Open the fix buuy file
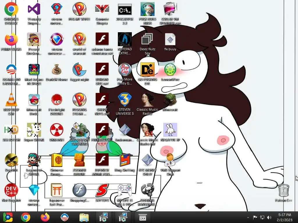The image size is (298, 223). pyautogui.click(x=170, y=39)
